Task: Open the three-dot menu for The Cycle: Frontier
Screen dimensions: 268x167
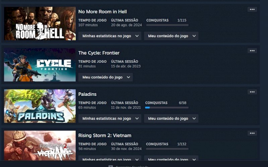Action: (252, 51)
